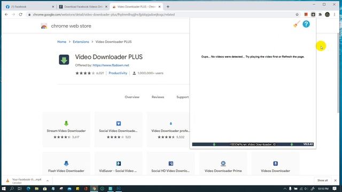Open Mail app from taskbar
The height and width of the screenshot is (192, 342).
pyautogui.click(x=69, y=189)
